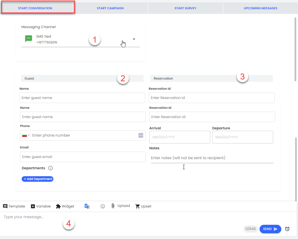Viewport: 298px width, 239px height.
Task: Open the Upsell shopping cart option
Action: coord(143,206)
